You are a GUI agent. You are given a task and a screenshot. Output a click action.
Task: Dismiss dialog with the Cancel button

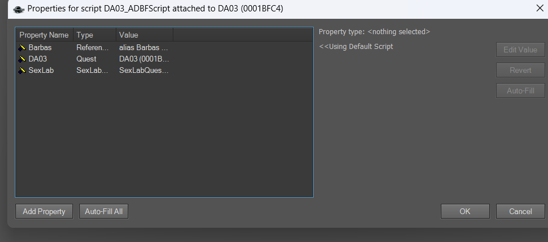tap(521, 212)
